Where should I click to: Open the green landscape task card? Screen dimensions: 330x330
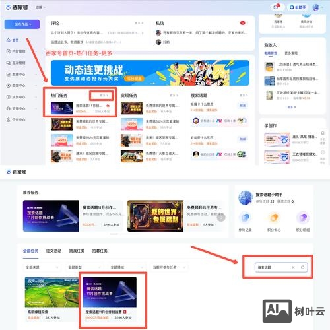click(x=51, y=299)
